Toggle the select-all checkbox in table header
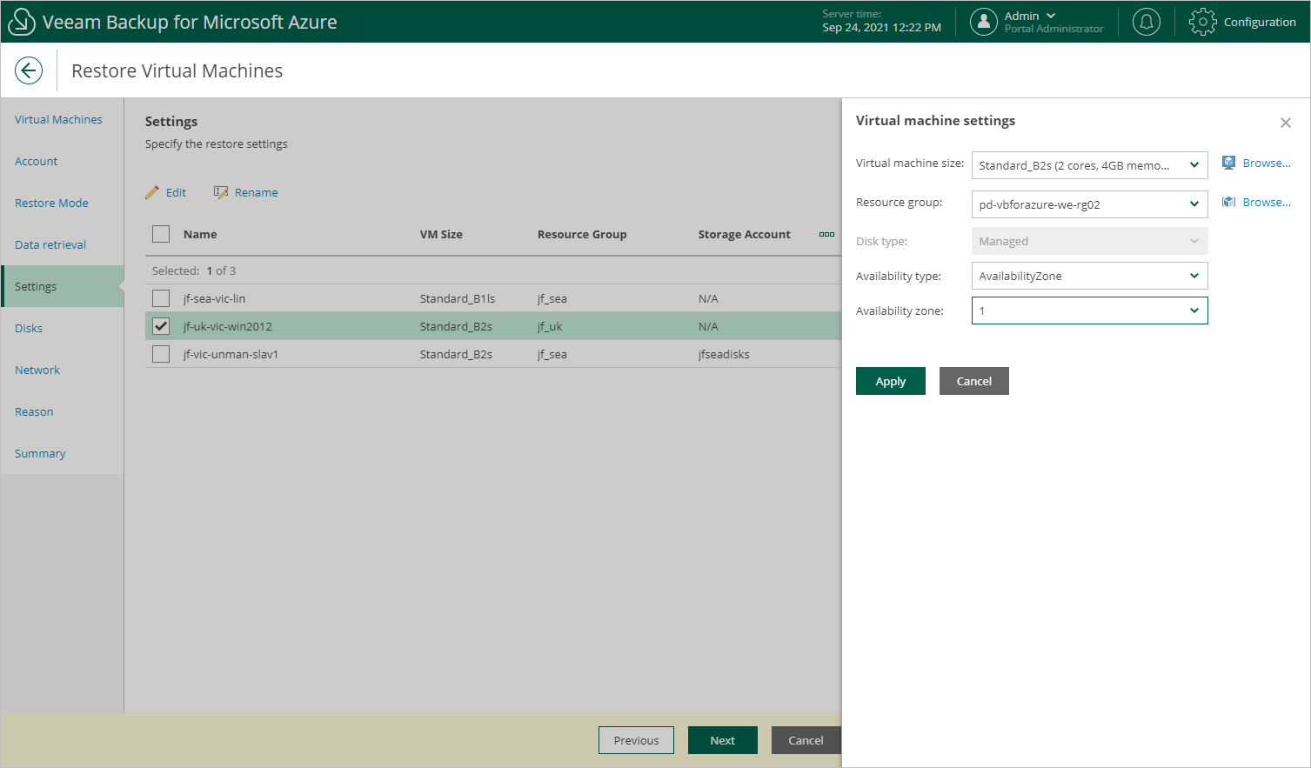This screenshot has height=768, width=1311. (161, 234)
